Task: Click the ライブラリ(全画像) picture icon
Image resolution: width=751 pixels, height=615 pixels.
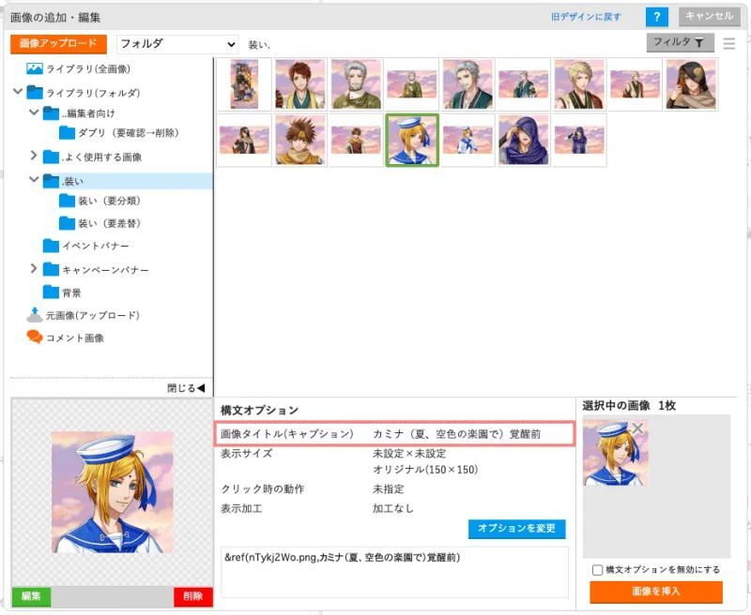Action: [35, 68]
